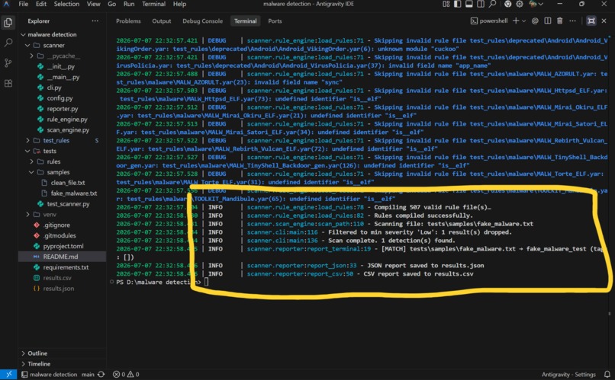Collapse the malware detection root folder
The width and height of the screenshot is (615, 380).
coord(23,34)
